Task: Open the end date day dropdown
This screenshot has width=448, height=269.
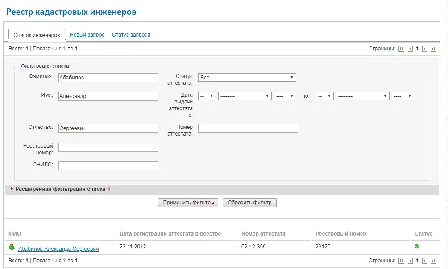Action: [324, 96]
